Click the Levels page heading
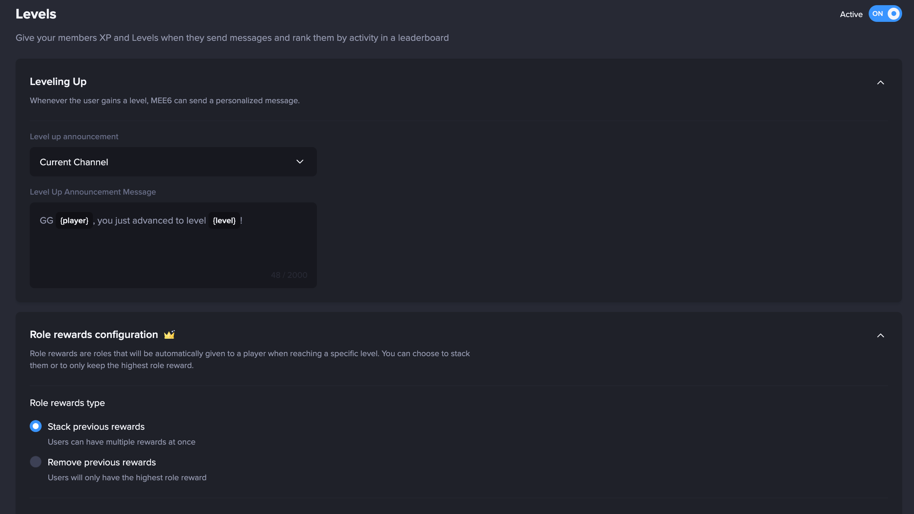Image resolution: width=914 pixels, height=514 pixels. 36,14
